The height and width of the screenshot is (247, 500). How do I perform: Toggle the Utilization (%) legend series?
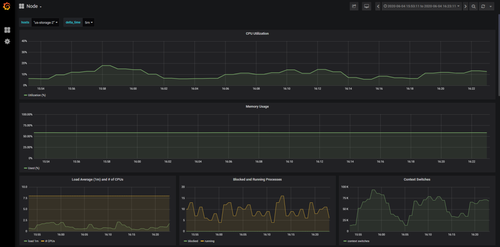point(37,95)
